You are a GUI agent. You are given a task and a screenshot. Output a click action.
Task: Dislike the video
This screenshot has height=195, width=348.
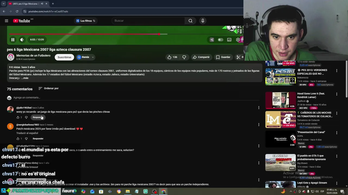[x=184, y=57]
